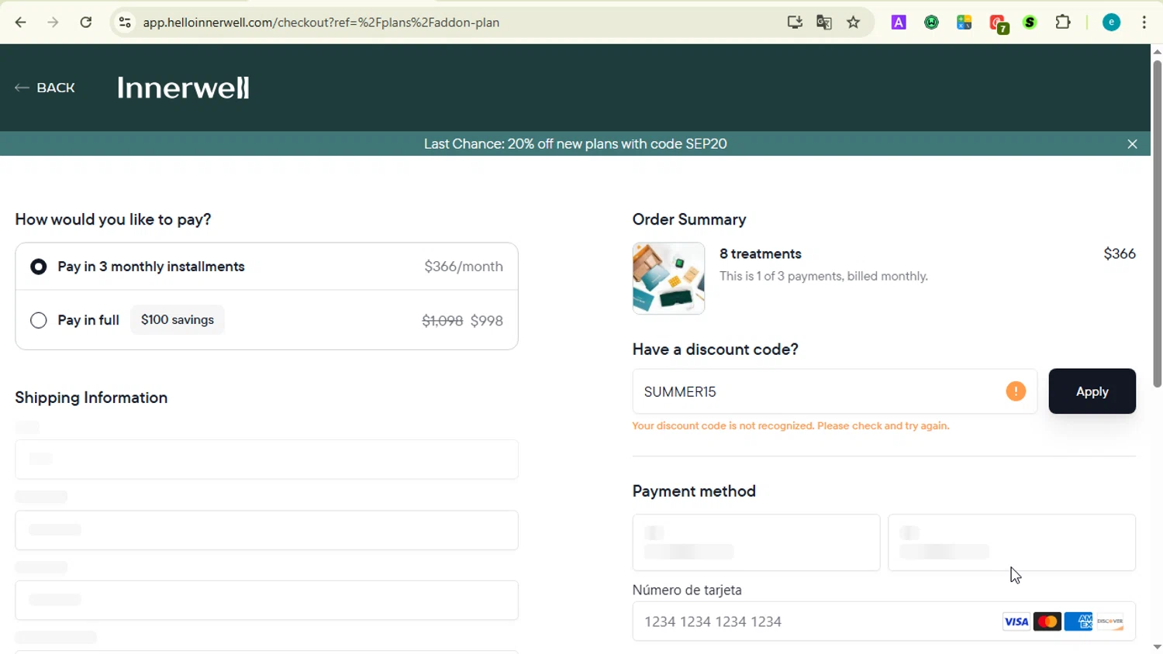Click the Número de tarjeta card number field
This screenshot has width=1163, height=654.
point(884,621)
